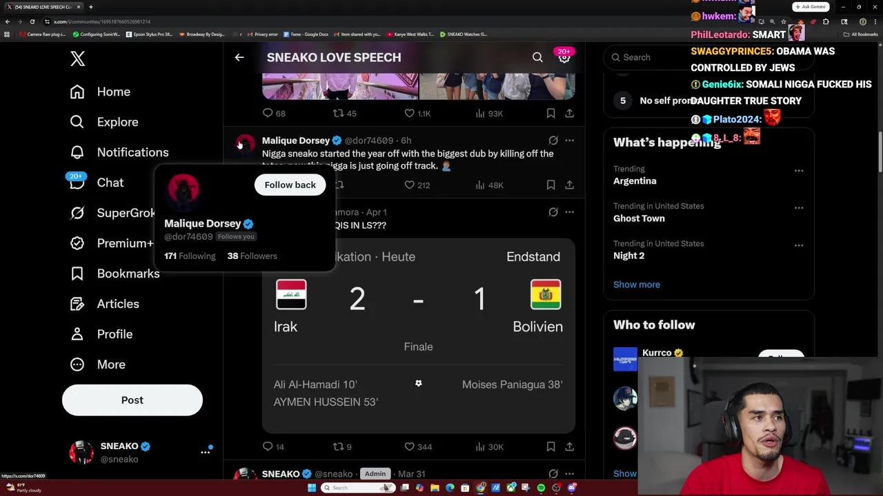View 171 Following in hover card
Viewport: 883px width, 496px height.
(190, 256)
